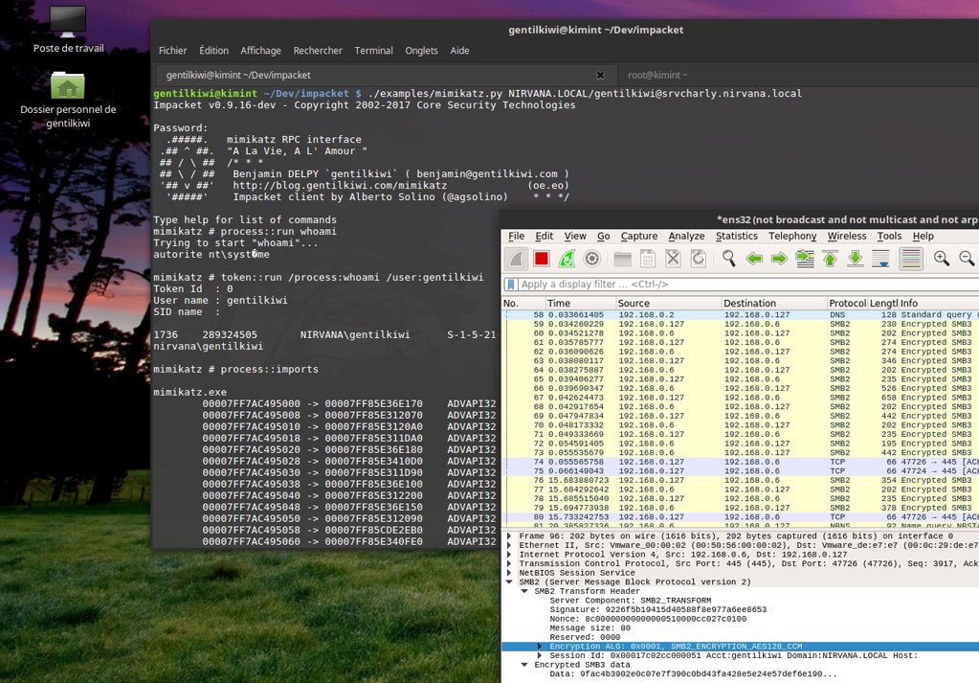The height and width of the screenshot is (683, 979).
Task: Toggle packet list colorization icon
Action: 911,259
